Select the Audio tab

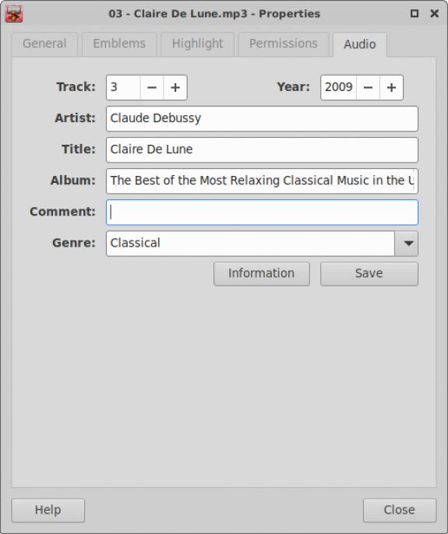[360, 44]
